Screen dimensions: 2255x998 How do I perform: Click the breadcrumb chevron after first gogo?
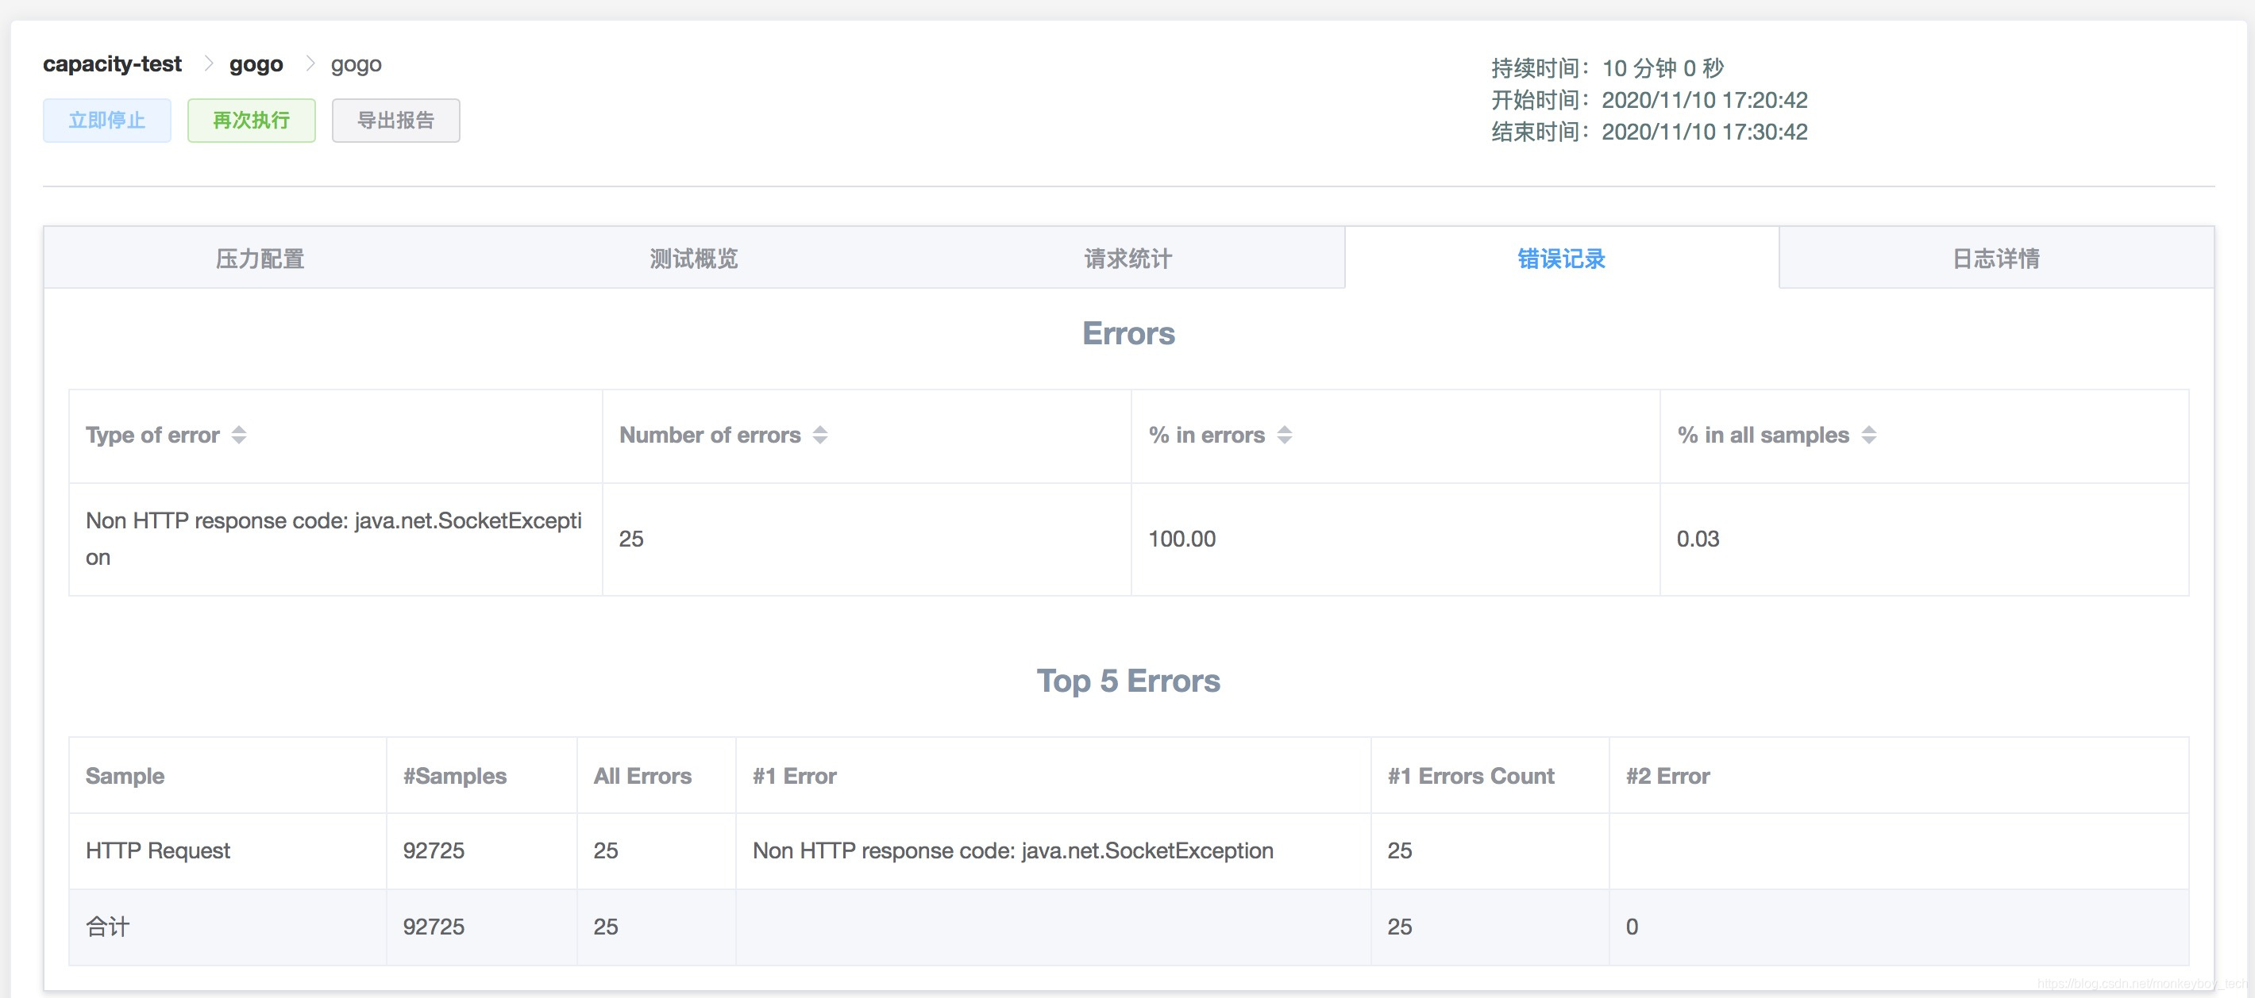tap(310, 63)
